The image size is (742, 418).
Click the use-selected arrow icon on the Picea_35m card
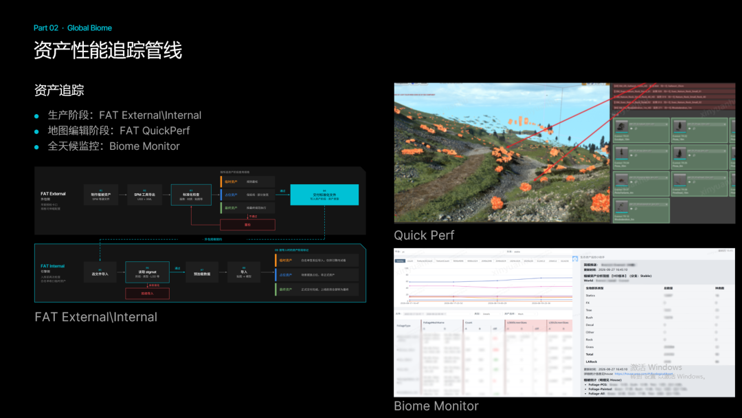631,155
